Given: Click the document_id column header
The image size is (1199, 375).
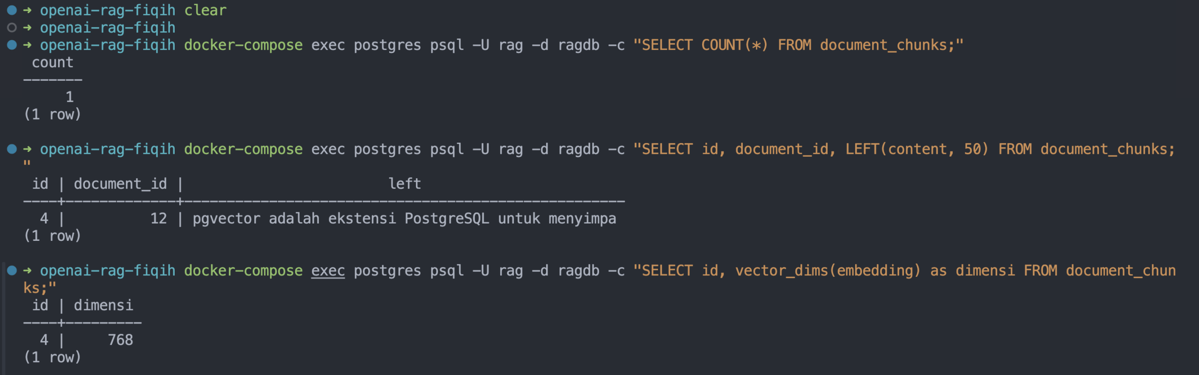Looking at the screenshot, I should coord(120,184).
